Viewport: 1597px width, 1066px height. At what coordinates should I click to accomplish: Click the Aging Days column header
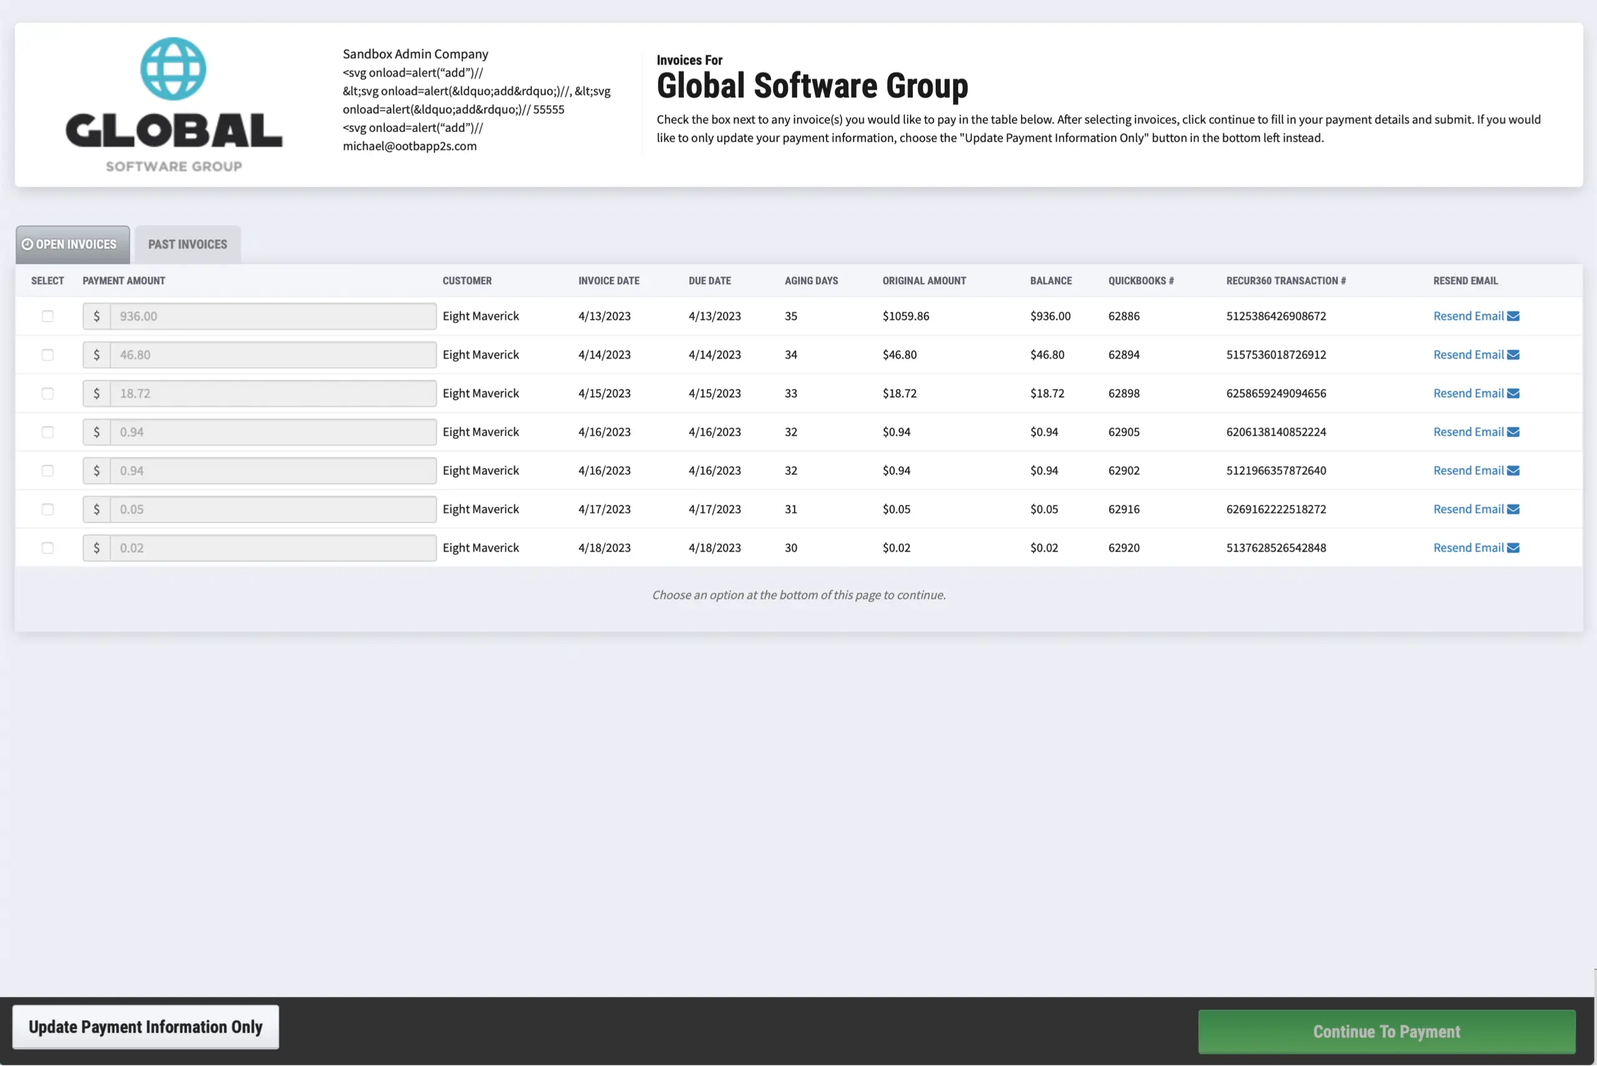tap(812, 281)
